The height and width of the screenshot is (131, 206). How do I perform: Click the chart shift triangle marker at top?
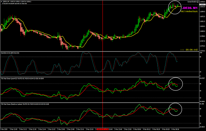(x=179, y=1)
